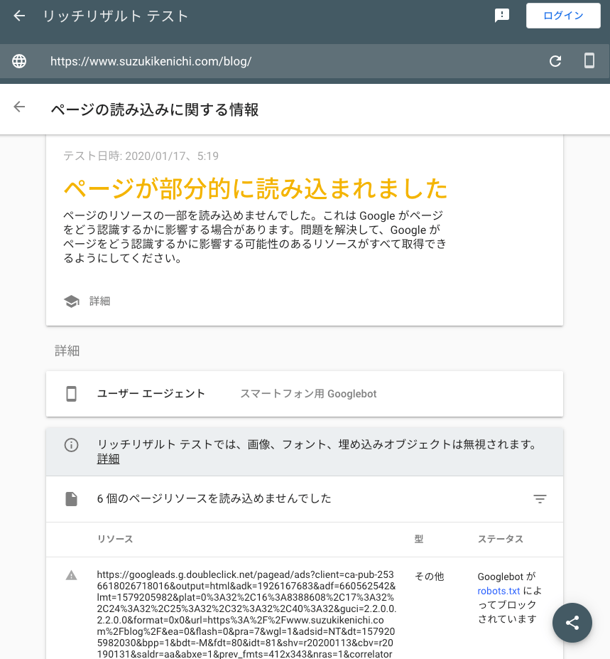Image resolution: width=610 pixels, height=659 pixels.
Task: Click the ログイン button
Action: coord(563,16)
